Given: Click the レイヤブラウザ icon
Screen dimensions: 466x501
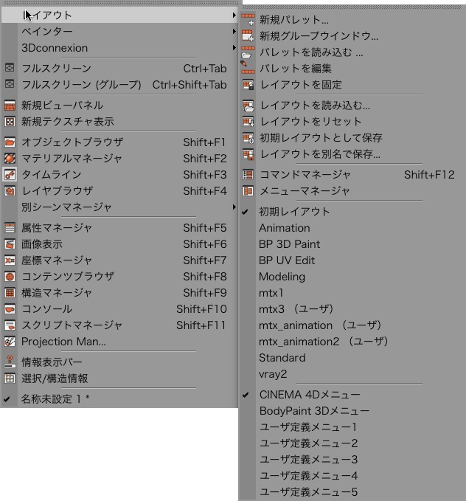Looking at the screenshot, I should tap(10, 190).
